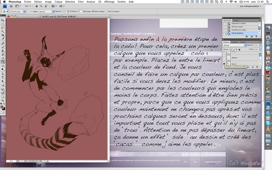Open the Affichage menu

pos(109,2)
